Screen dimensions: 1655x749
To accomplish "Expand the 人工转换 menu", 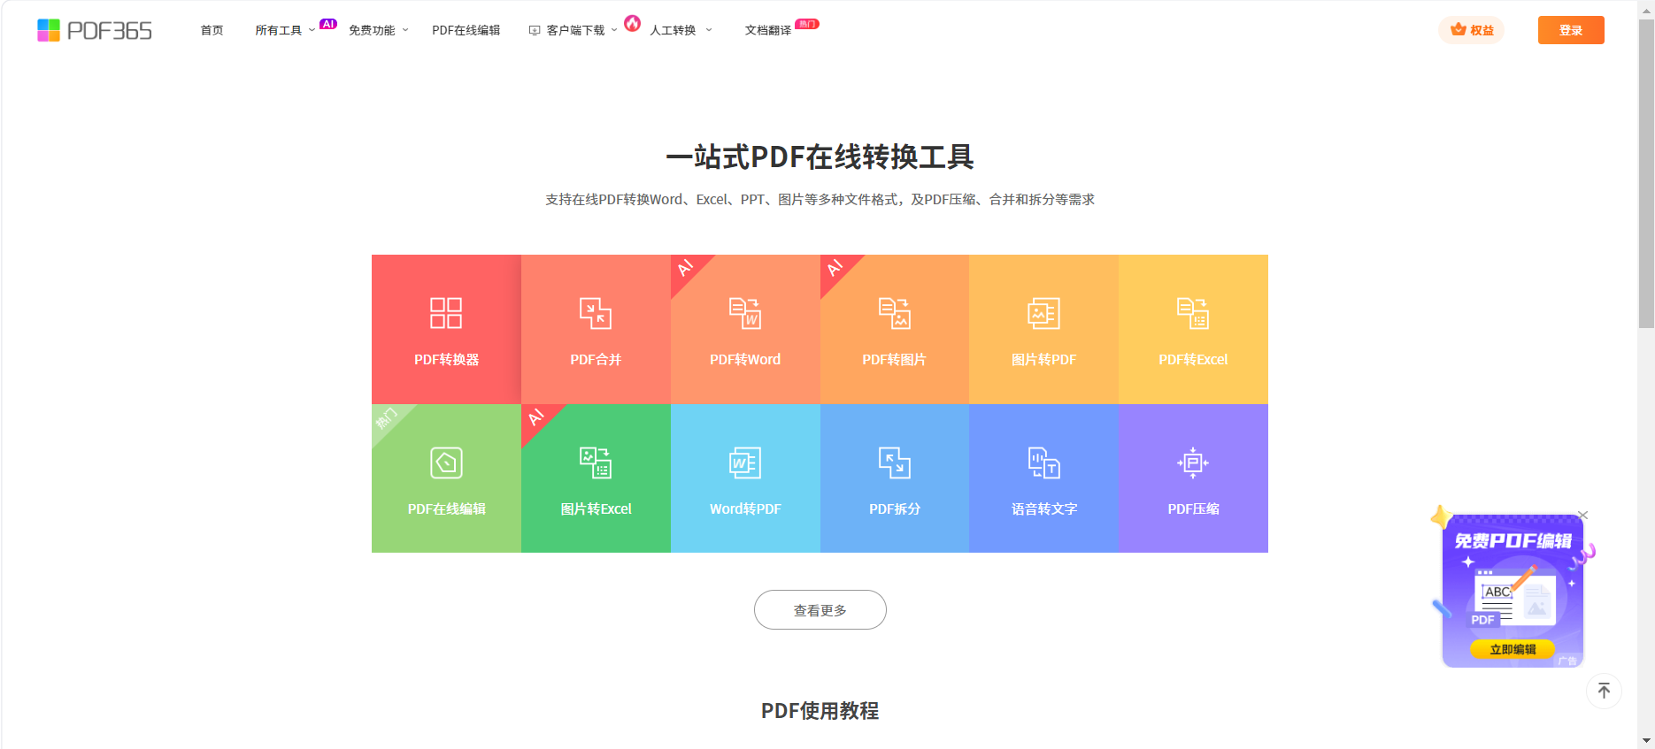I will click(680, 30).
